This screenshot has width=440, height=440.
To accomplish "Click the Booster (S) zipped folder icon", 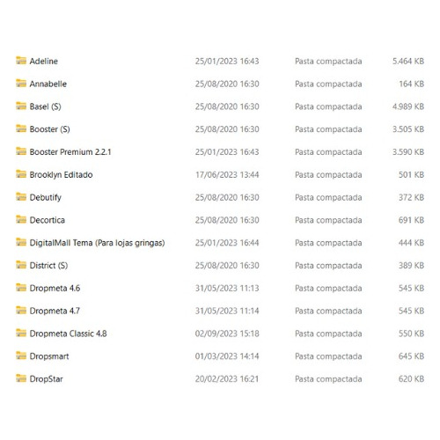I will click(21, 128).
